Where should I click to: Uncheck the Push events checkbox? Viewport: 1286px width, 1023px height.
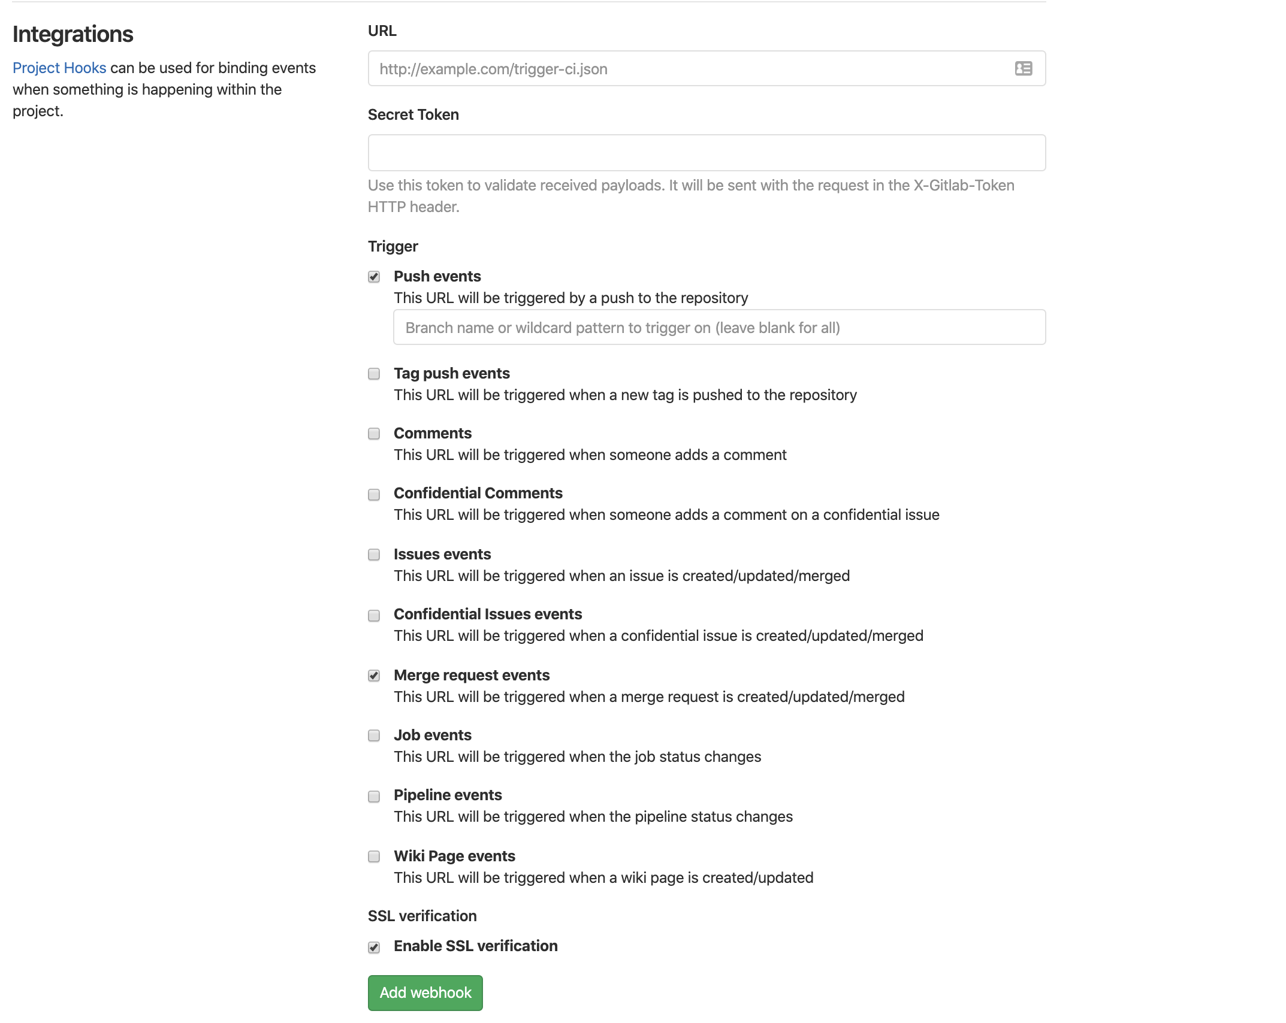(x=374, y=277)
